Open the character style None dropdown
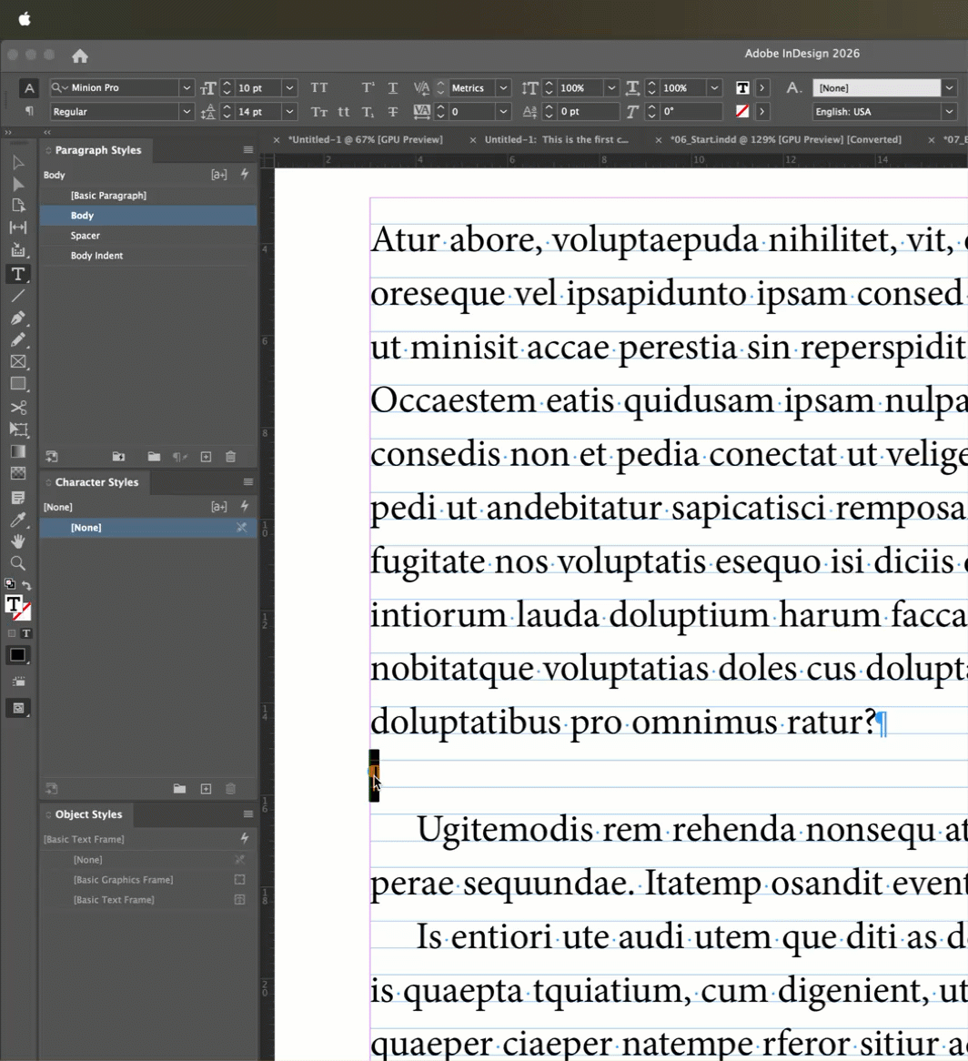Viewport: 968px width, 1061px height. pyautogui.click(x=949, y=88)
